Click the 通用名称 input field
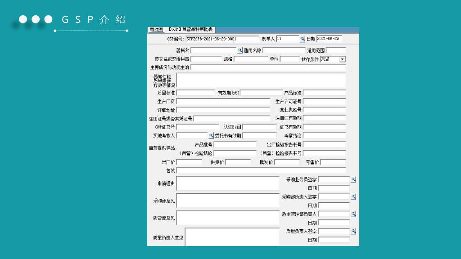Viewport: 461px width, 259px height. pos(284,50)
